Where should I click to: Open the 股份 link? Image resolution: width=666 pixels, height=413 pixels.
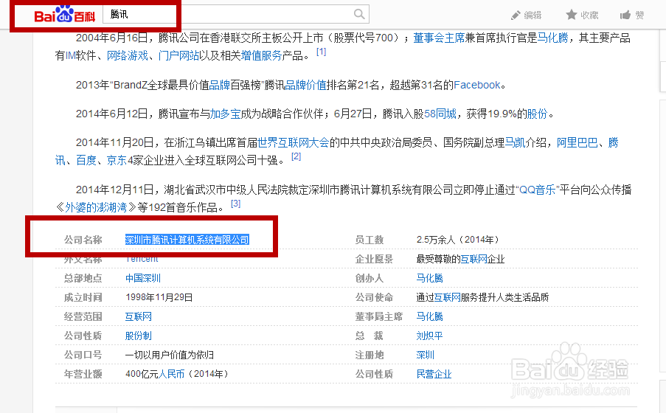(538, 114)
